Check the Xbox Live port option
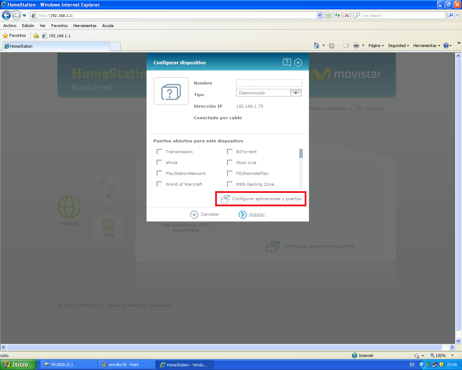The height and width of the screenshot is (370, 462). [230, 163]
